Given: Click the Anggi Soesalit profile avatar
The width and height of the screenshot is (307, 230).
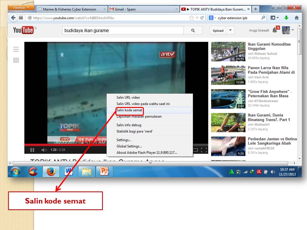Looking at the screenshot, I should tap(286, 30).
